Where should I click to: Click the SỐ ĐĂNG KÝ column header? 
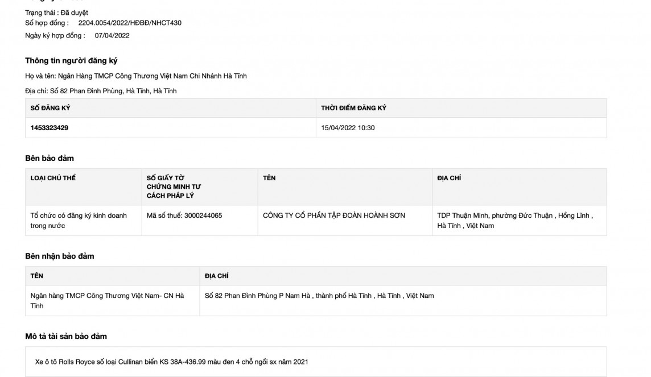(x=51, y=108)
